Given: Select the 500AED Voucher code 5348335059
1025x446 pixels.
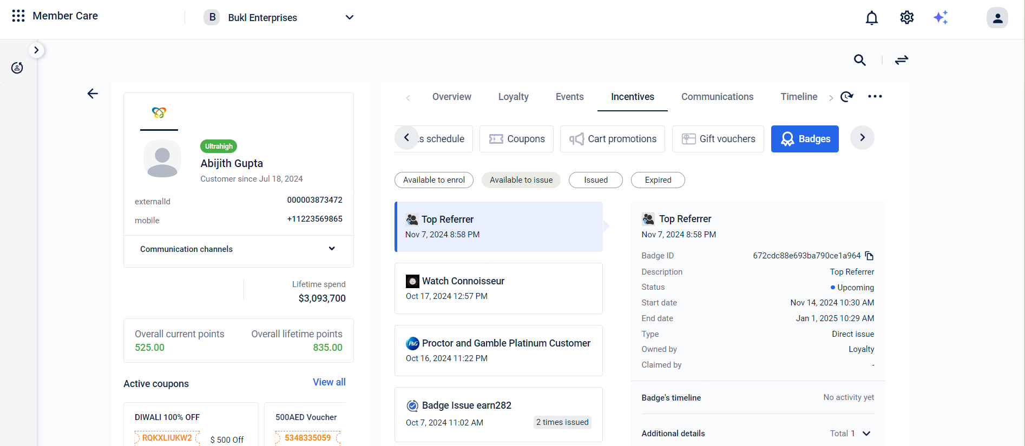Looking at the screenshot, I should (x=308, y=438).
